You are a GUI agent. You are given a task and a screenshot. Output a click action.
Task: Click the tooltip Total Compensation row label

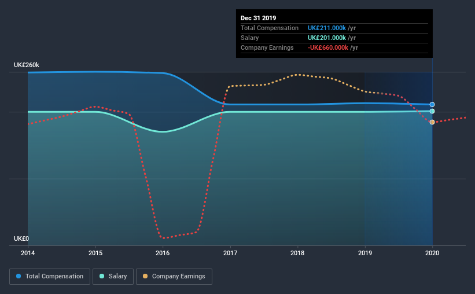click(x=270, y=28)
